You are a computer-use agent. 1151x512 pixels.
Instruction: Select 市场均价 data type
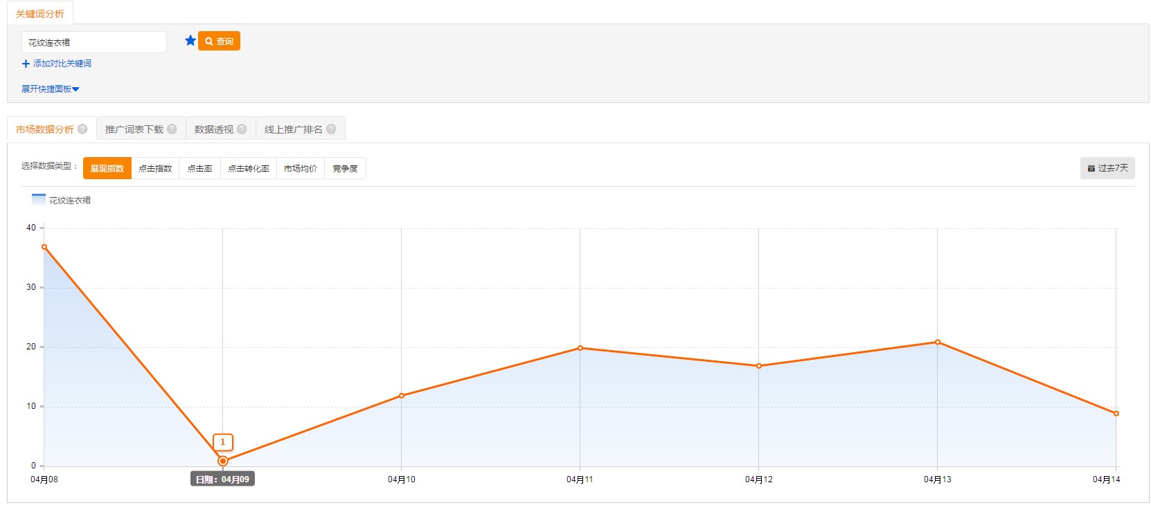301,168
